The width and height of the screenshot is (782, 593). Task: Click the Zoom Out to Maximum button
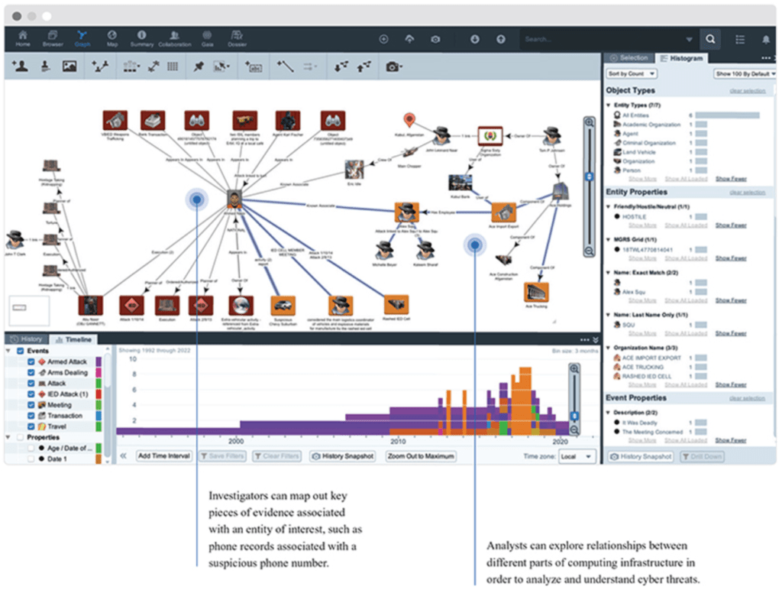click(x=421, y=456)
